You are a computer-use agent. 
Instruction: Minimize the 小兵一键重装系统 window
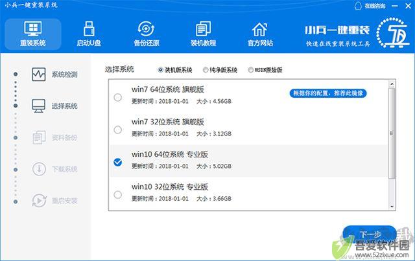[x=395, y=6]
